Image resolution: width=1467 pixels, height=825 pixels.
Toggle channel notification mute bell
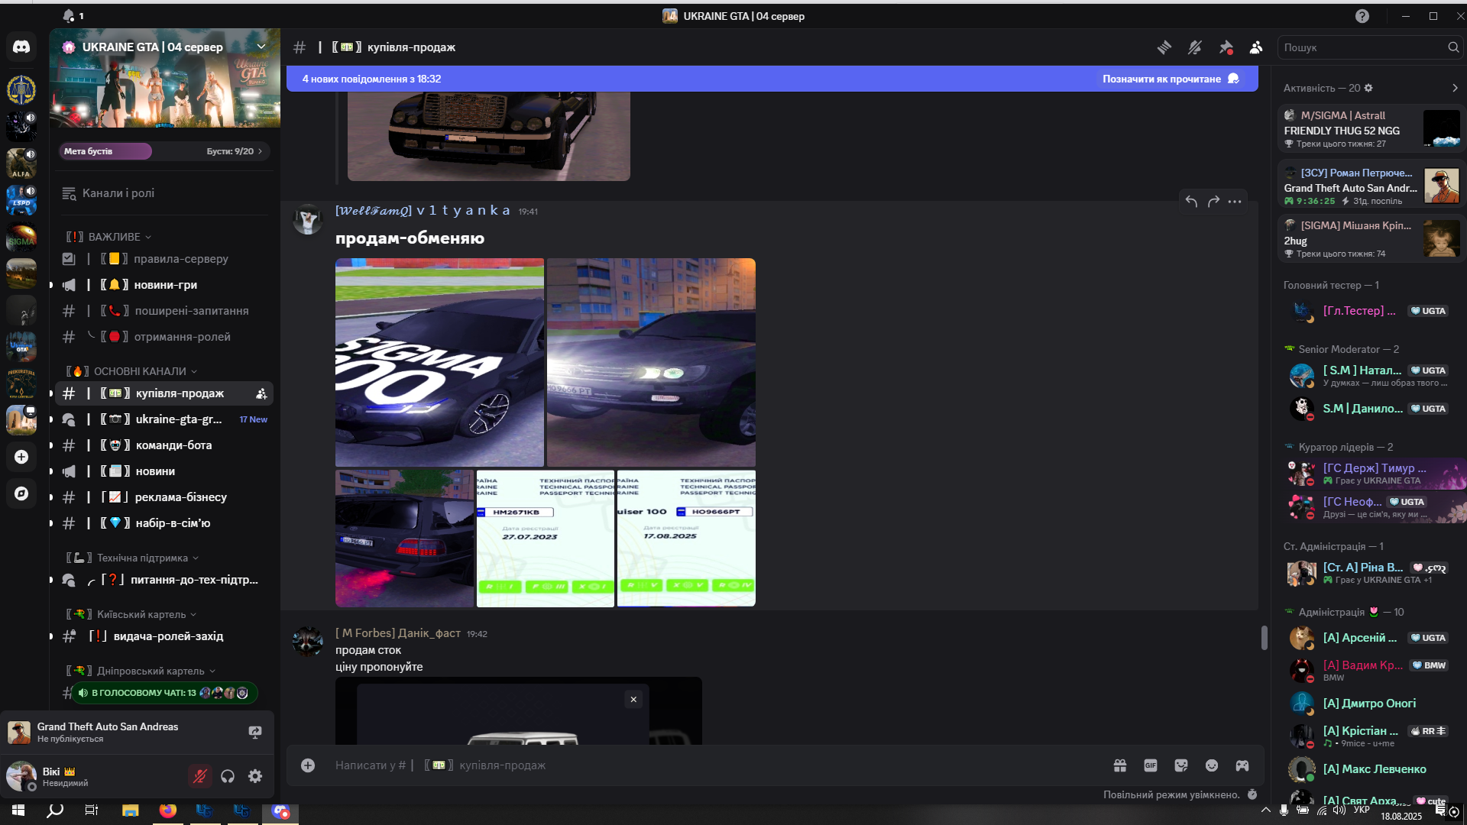[x=1195, y=47]
